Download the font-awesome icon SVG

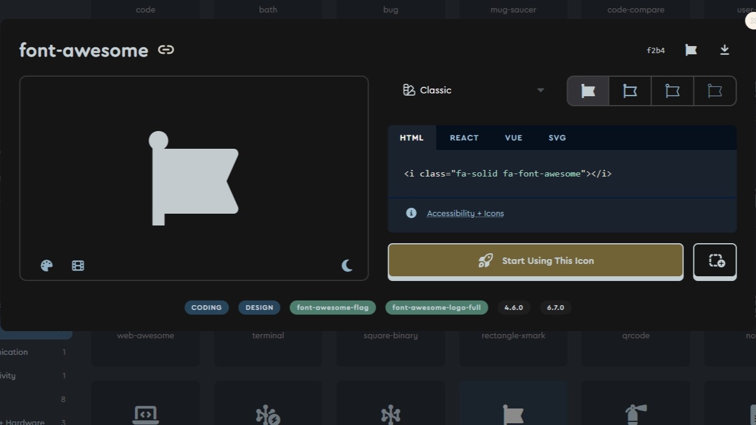point(725,50)
